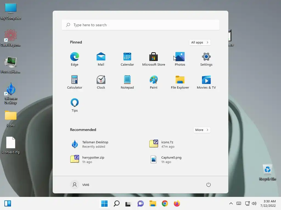This screenshot has height=210, width=281.
Task: Launch the Photos app
Action: tap(180, 59)
